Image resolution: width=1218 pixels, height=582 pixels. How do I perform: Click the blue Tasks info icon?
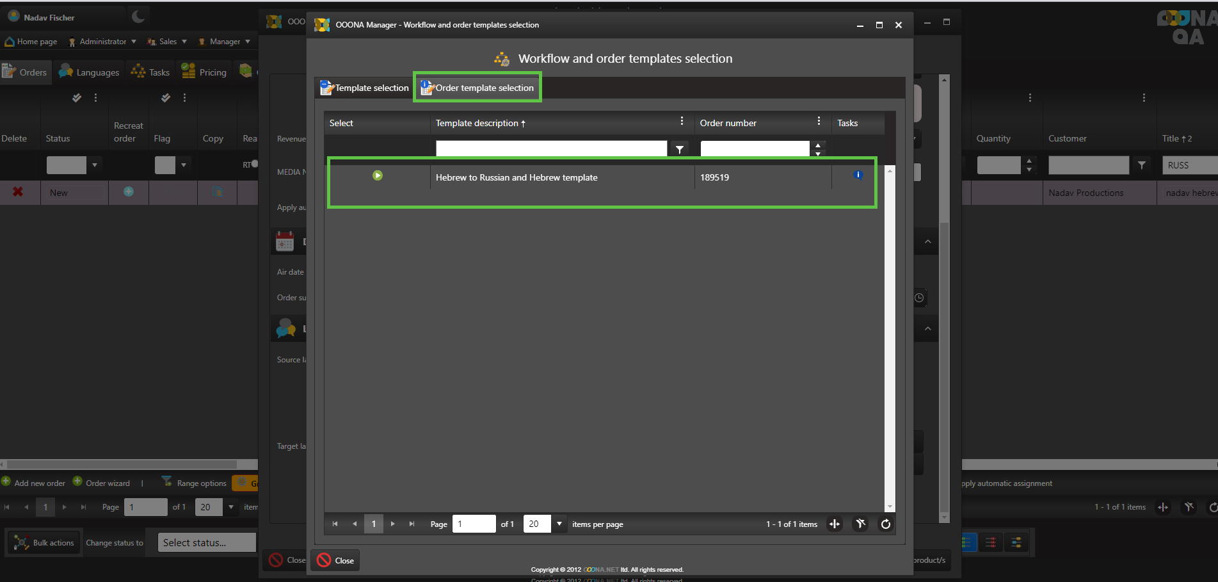[858, 175]
